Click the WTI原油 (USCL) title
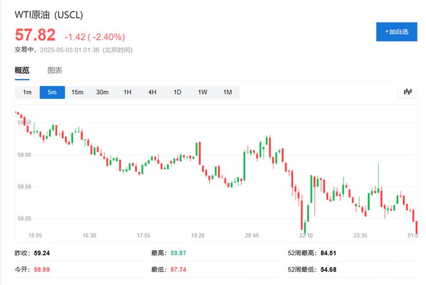This screenshot has width=426, height=285. pos(49,14)
